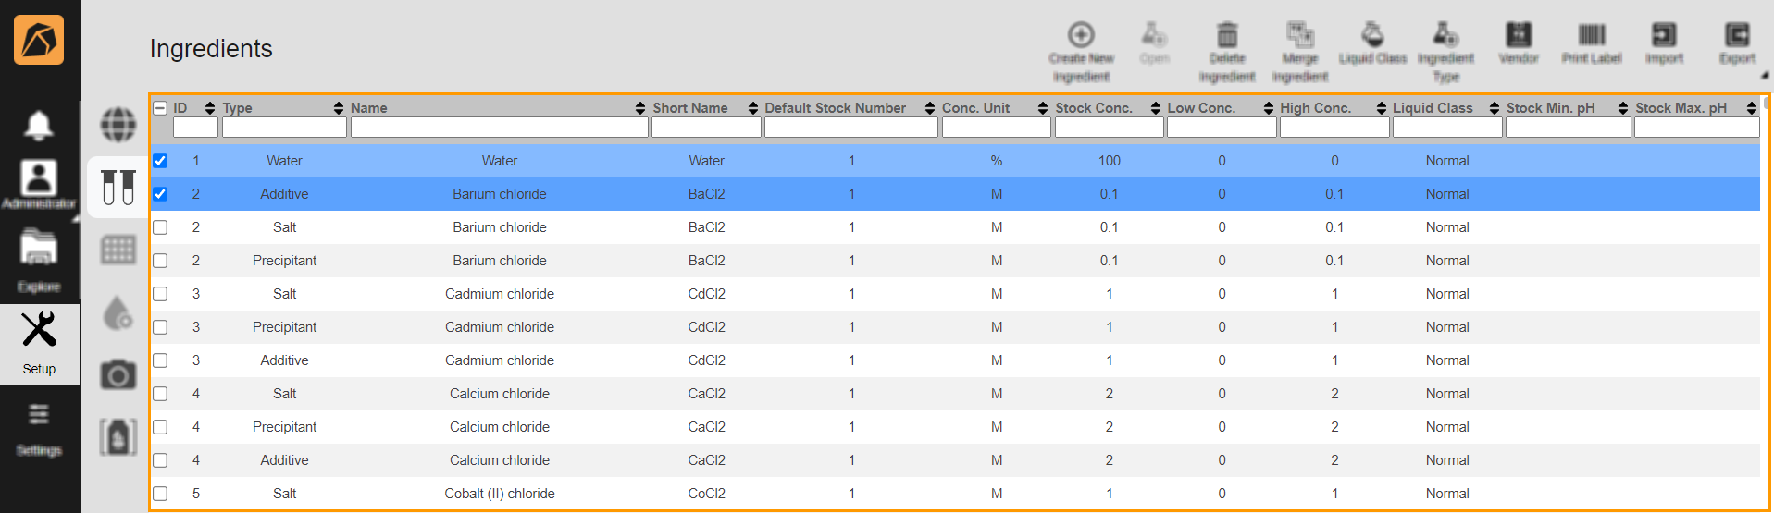Click the Delete Ingredient trash icon
The height and width of the screenshot is (513, 1774).
point(1226,36)
